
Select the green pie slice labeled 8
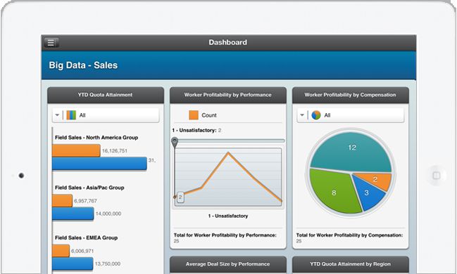pos(334,192)
